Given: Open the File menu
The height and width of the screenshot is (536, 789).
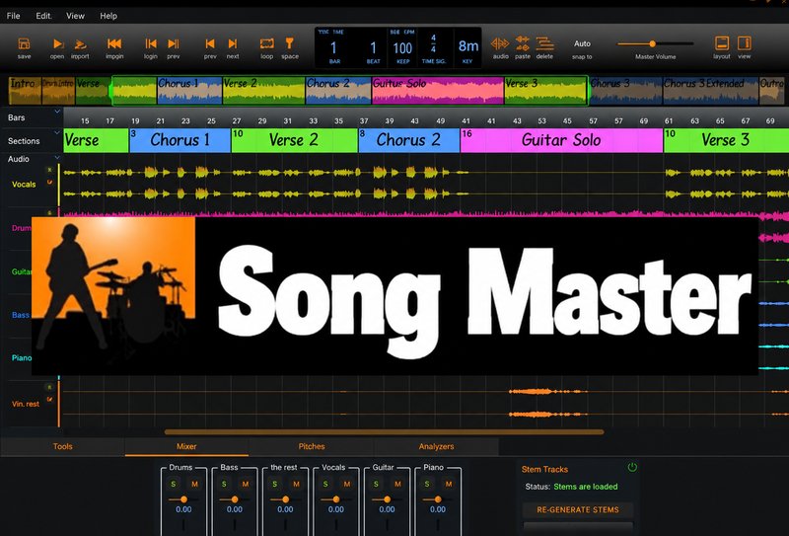Looking at the screenshot, I should coord(13,16).
